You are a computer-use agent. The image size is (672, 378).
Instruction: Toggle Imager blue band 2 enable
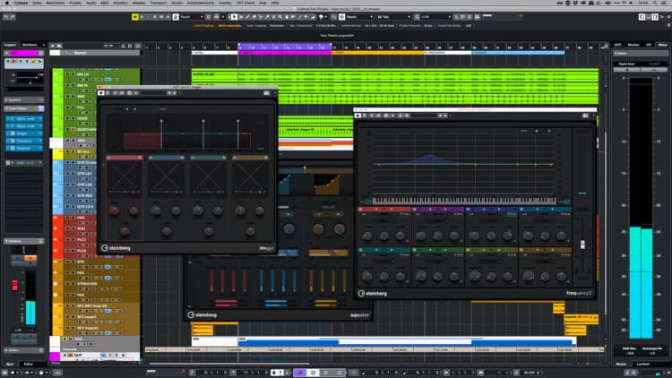tap(151, 158)
